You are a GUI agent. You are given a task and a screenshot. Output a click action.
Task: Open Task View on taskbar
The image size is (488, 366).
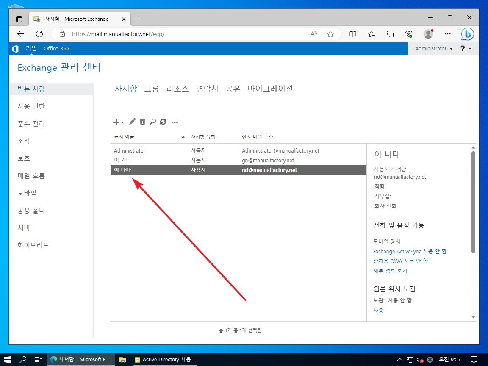[x=38, y=360]
